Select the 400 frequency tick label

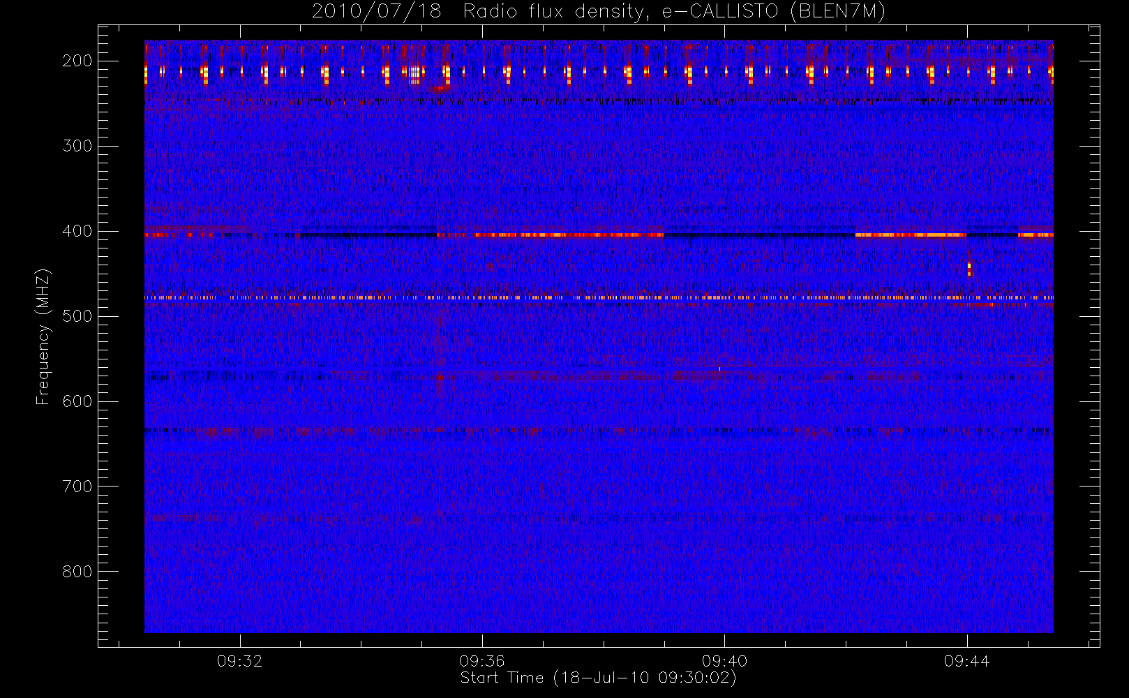[77, 231]
